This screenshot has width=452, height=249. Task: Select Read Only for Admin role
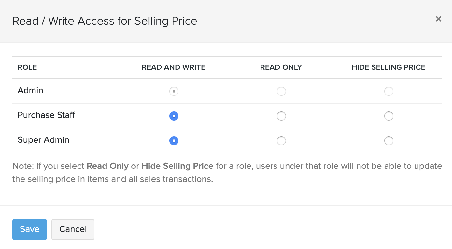pos(281,91)
